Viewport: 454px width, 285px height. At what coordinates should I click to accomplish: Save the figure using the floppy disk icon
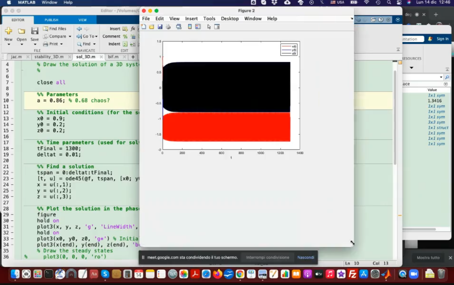(160, 27)
